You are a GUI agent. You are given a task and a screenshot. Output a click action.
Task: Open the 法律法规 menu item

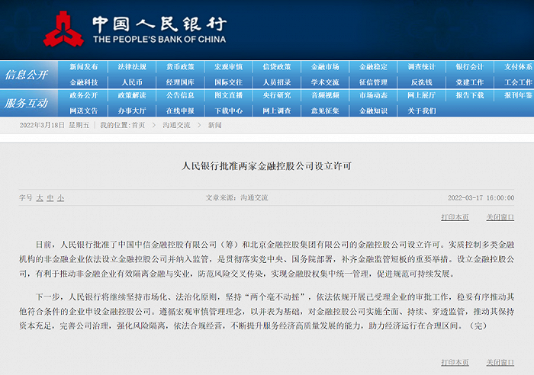tap(132, 67)
